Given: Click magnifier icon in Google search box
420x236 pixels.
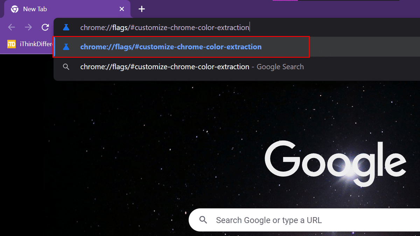Looking at the screenshot, I should click(203, 220).
